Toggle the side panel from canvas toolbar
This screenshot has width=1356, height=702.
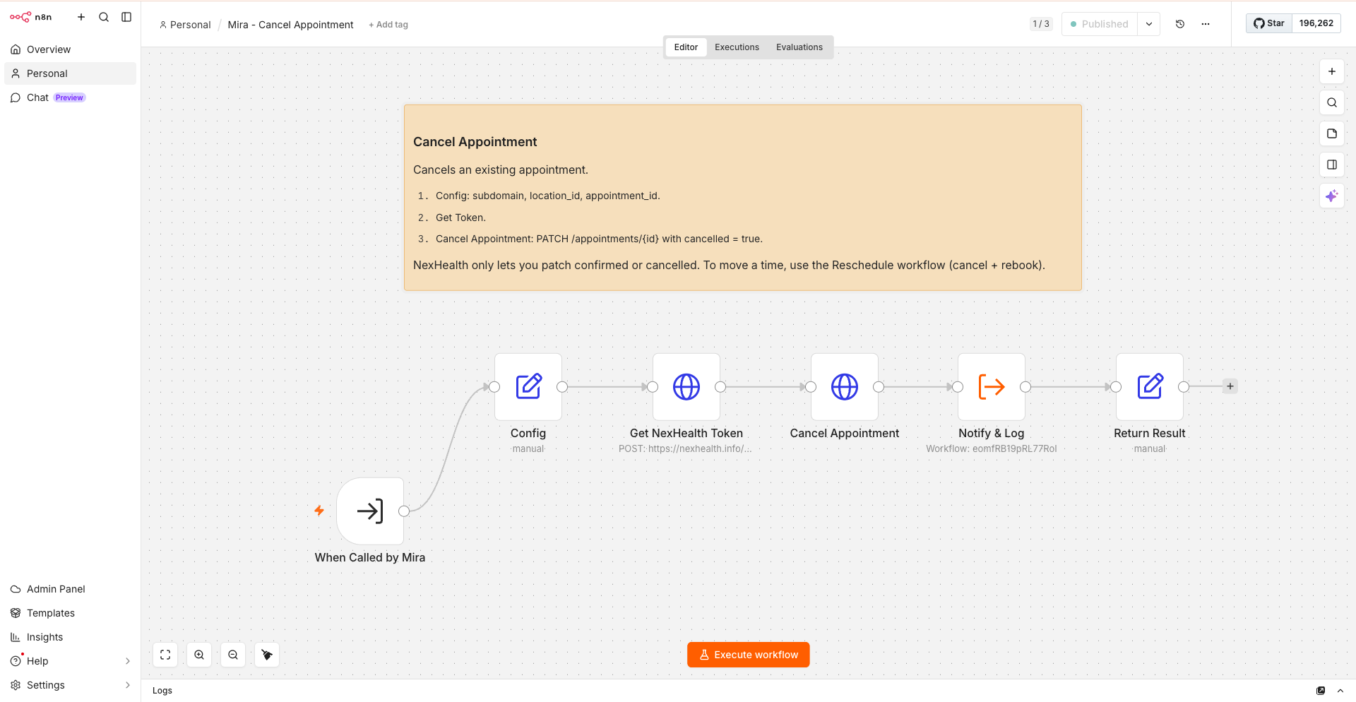(1332, 165)
